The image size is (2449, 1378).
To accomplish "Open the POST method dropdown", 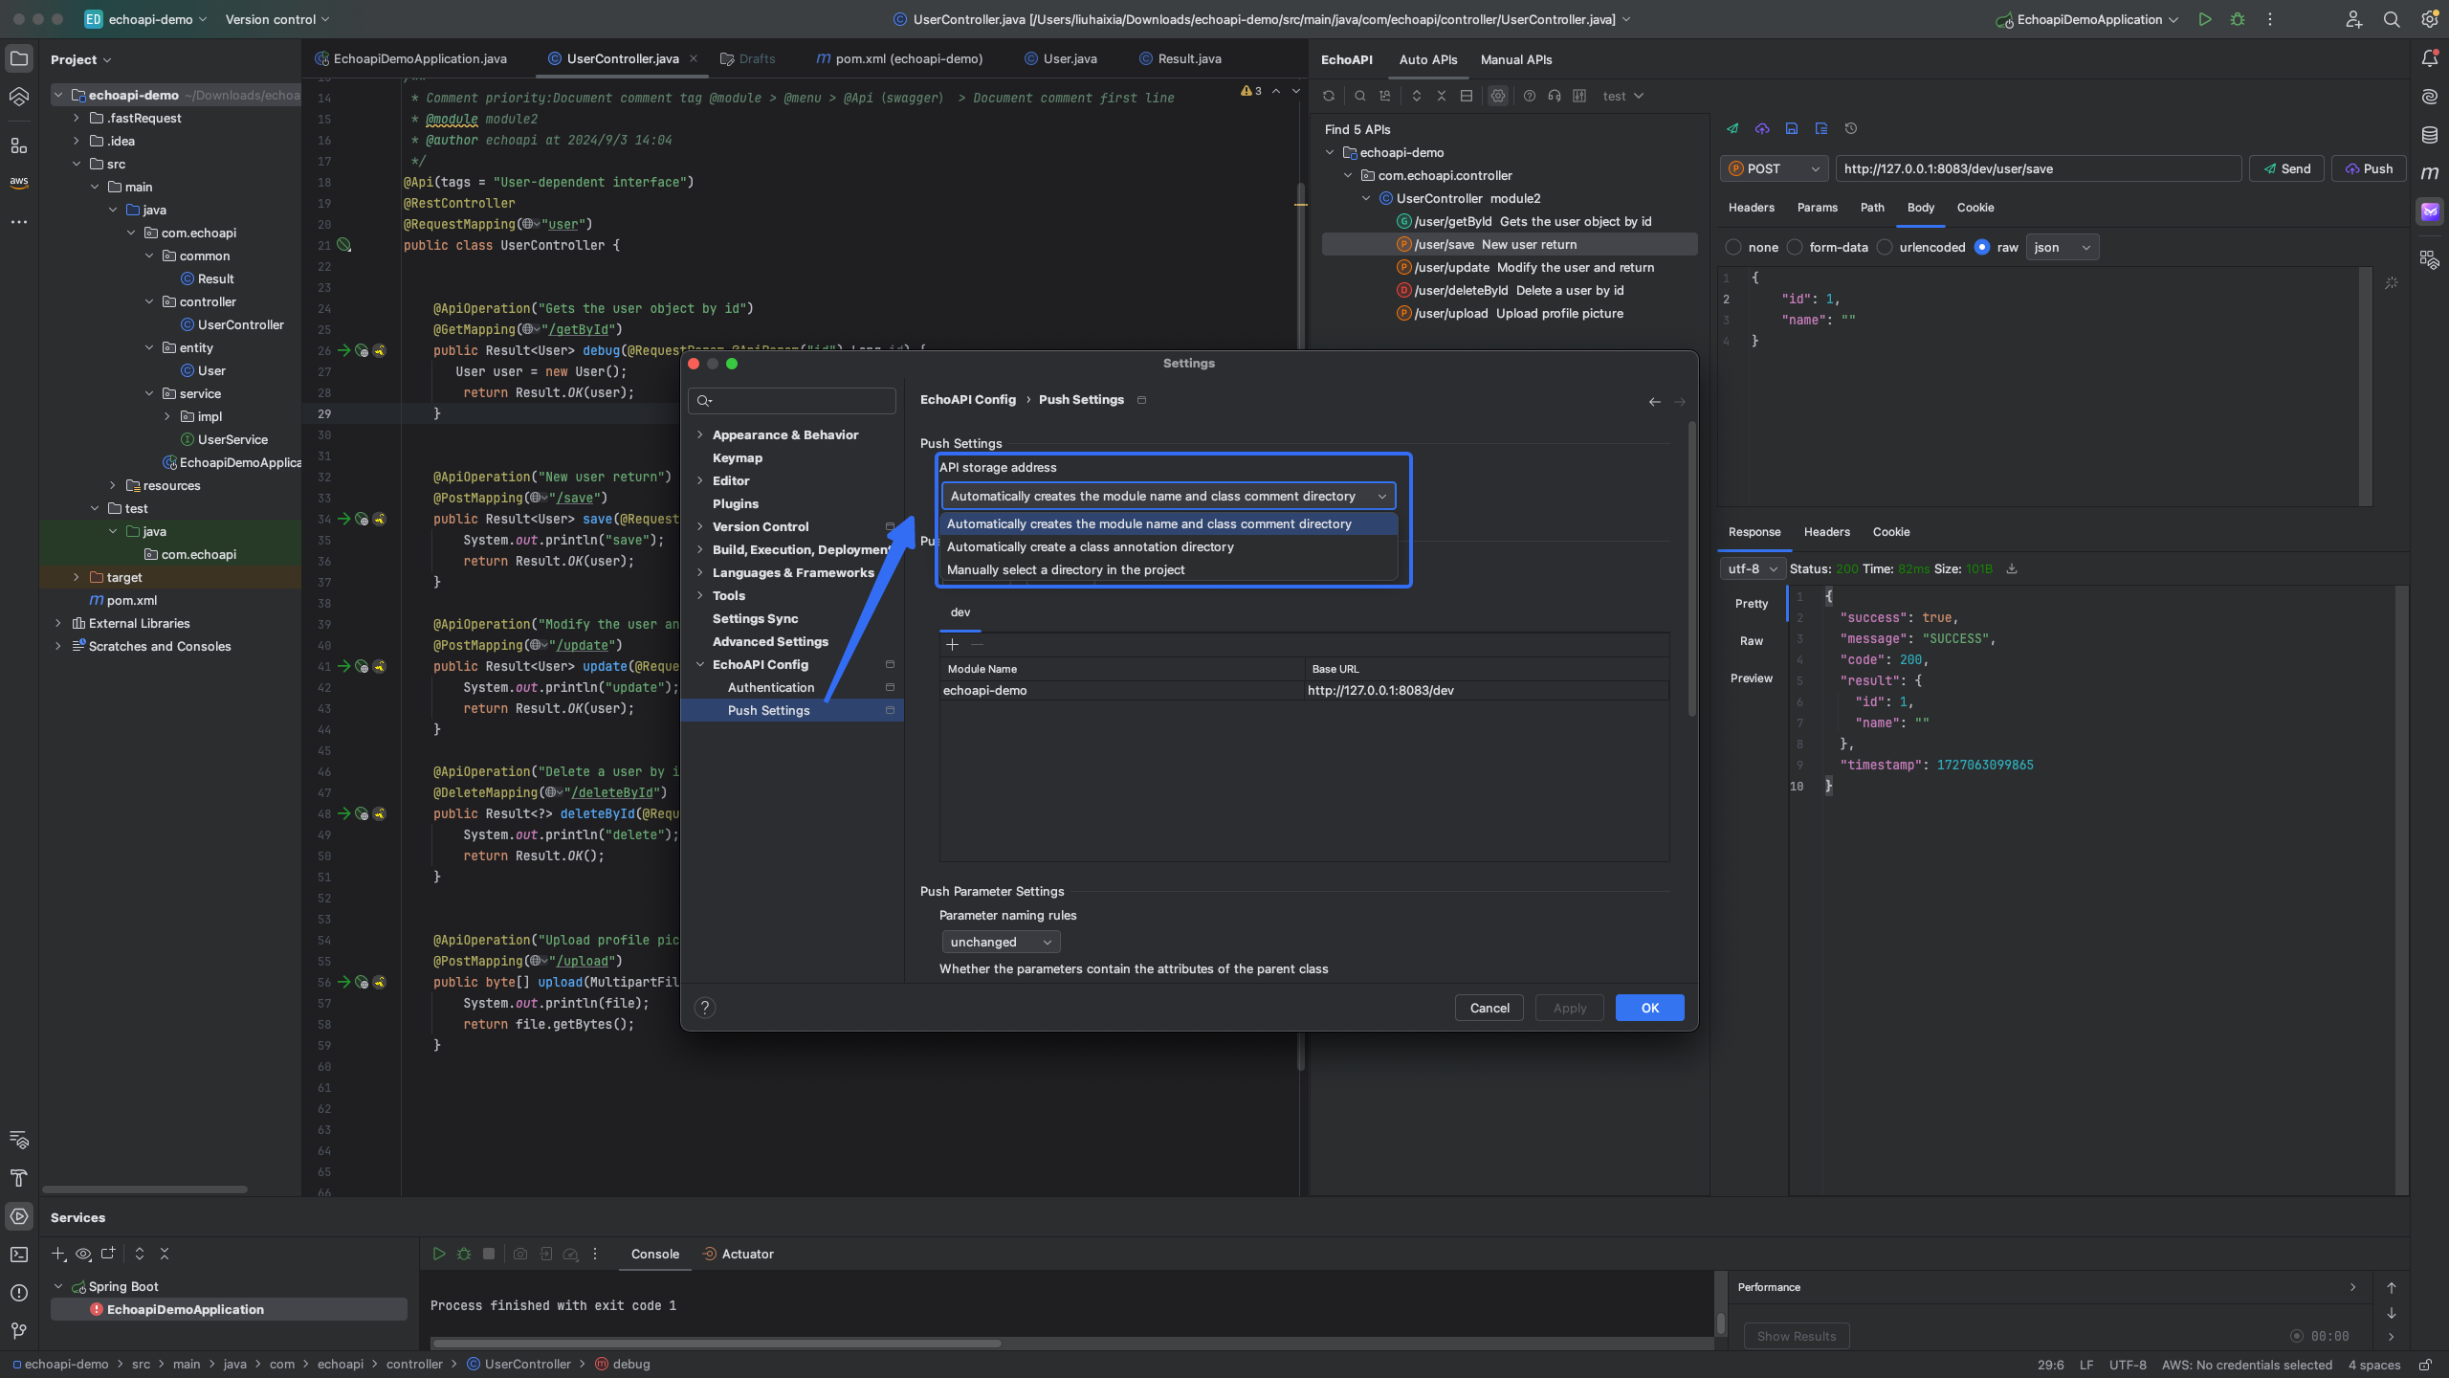I will pos(1774,168).
